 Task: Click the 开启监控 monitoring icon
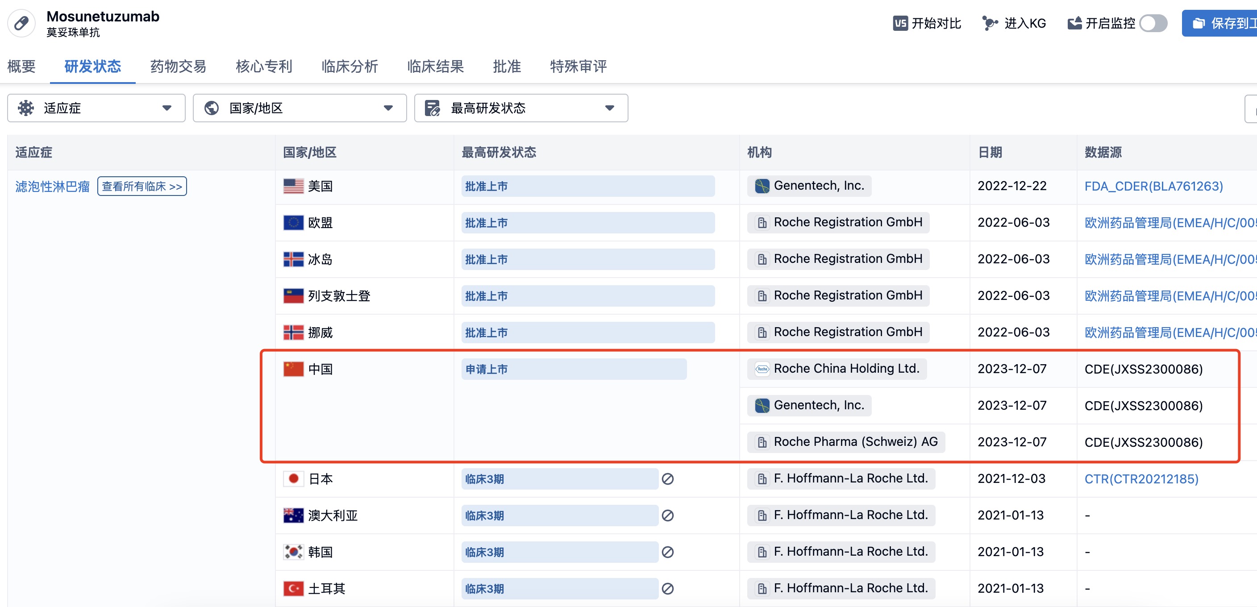click(x=1074, y=23)
